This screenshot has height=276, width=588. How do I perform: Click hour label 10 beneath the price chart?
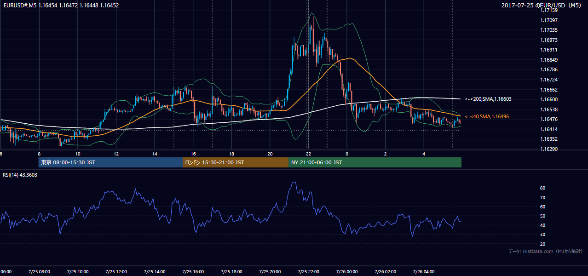78,154
